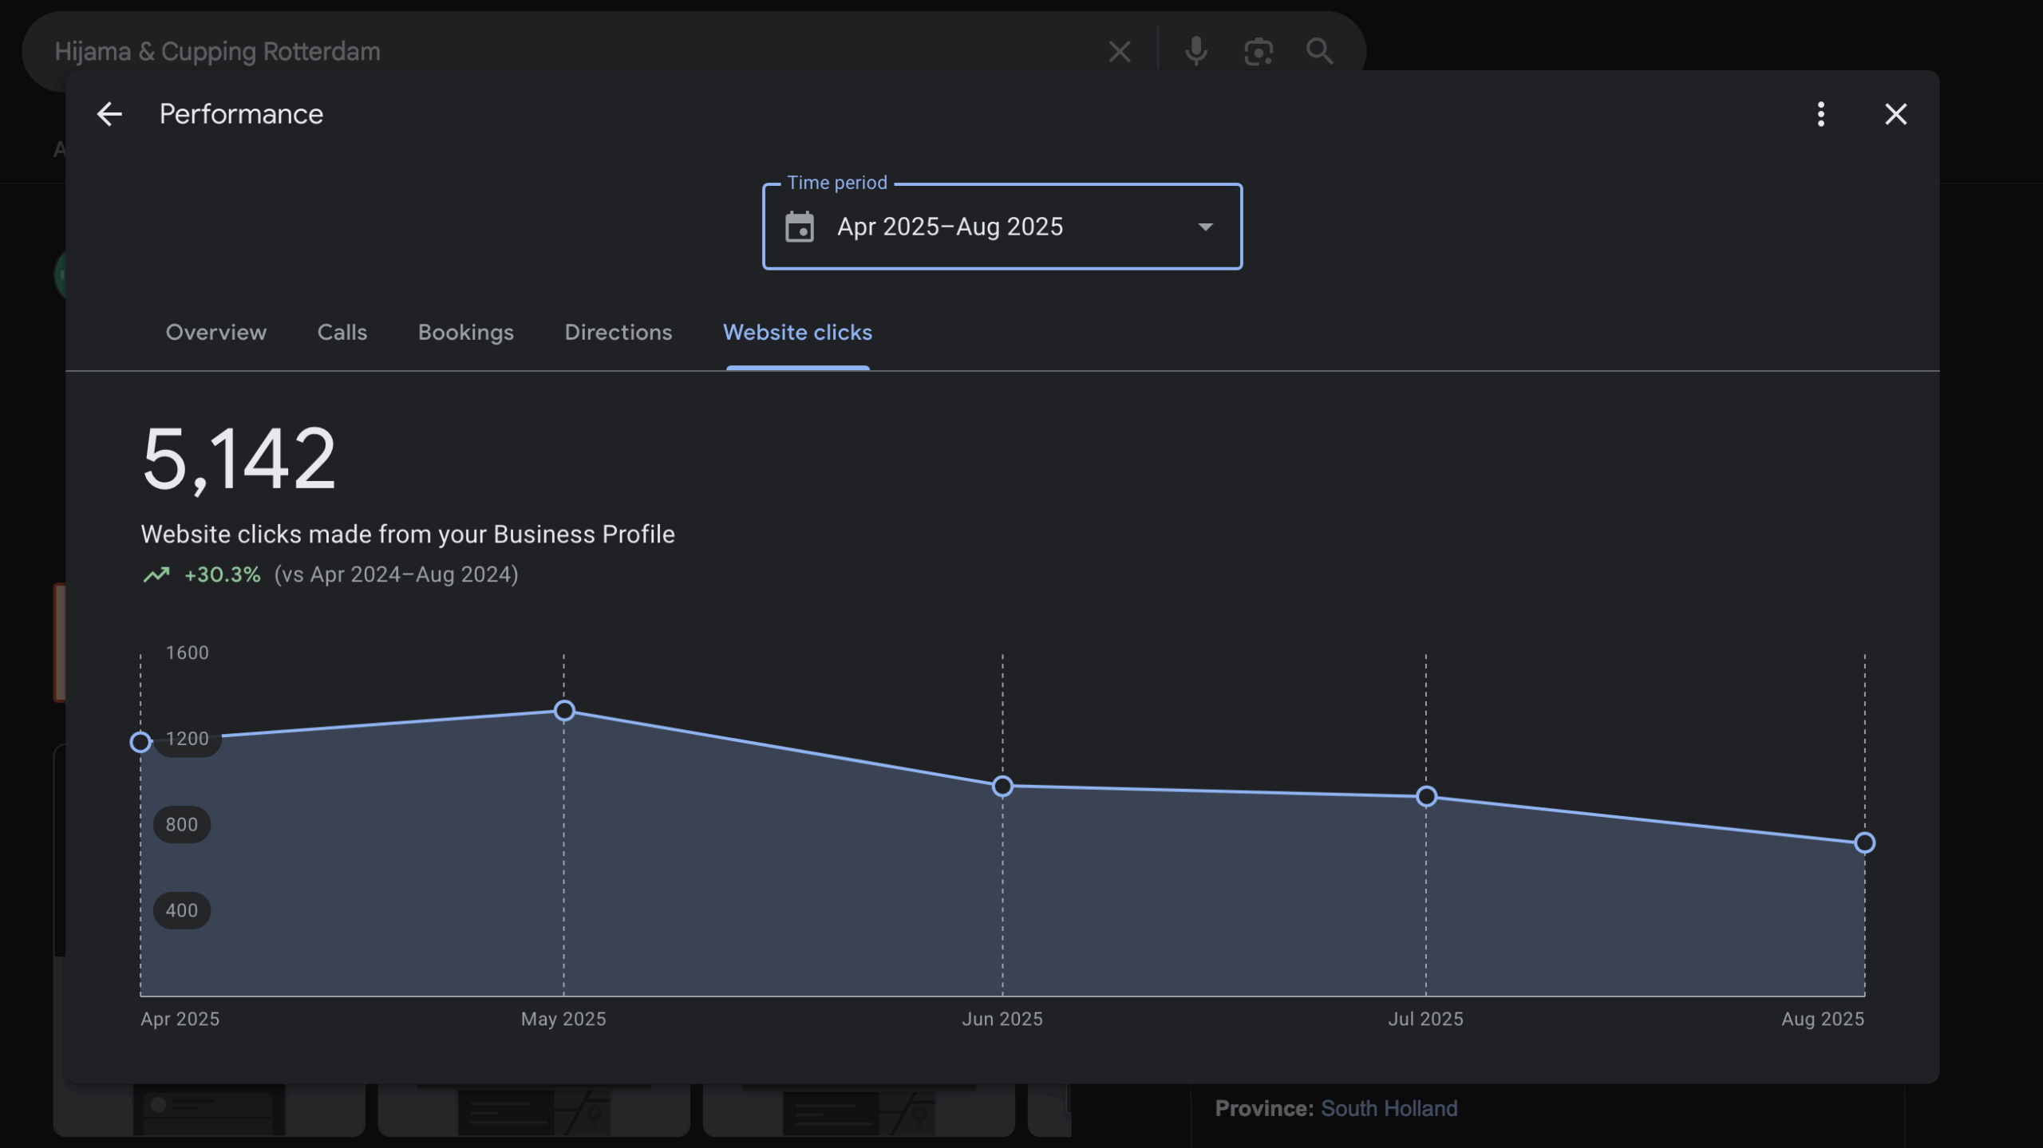Click the calendar icon in Time period

coord(799,227)
